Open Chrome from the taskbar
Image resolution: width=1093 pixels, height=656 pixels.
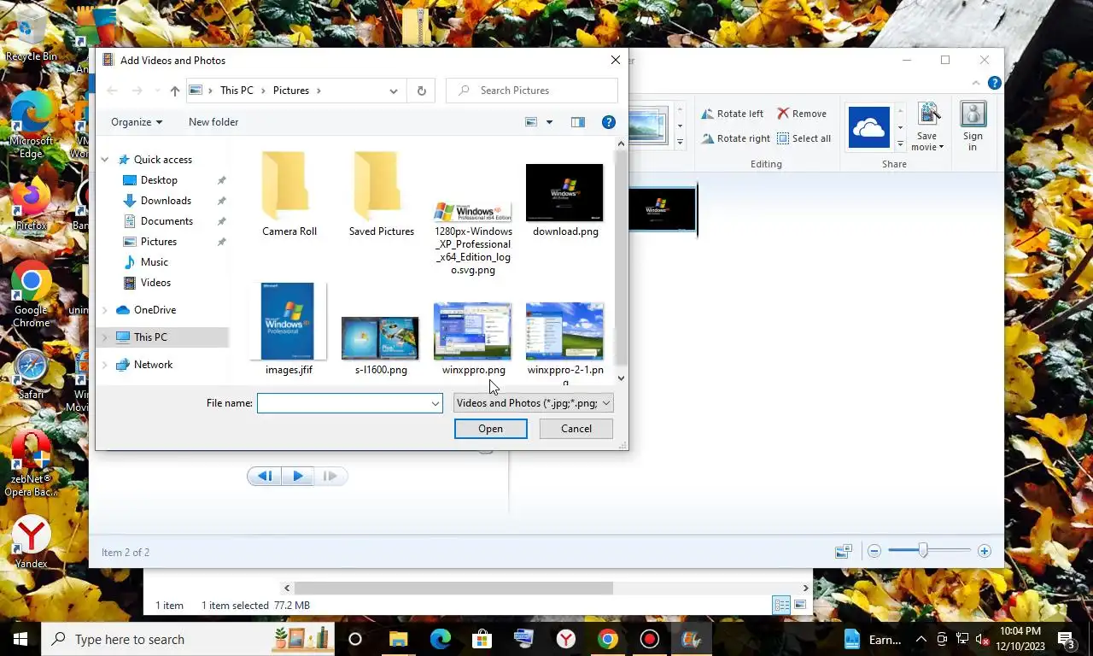point(608,639)
